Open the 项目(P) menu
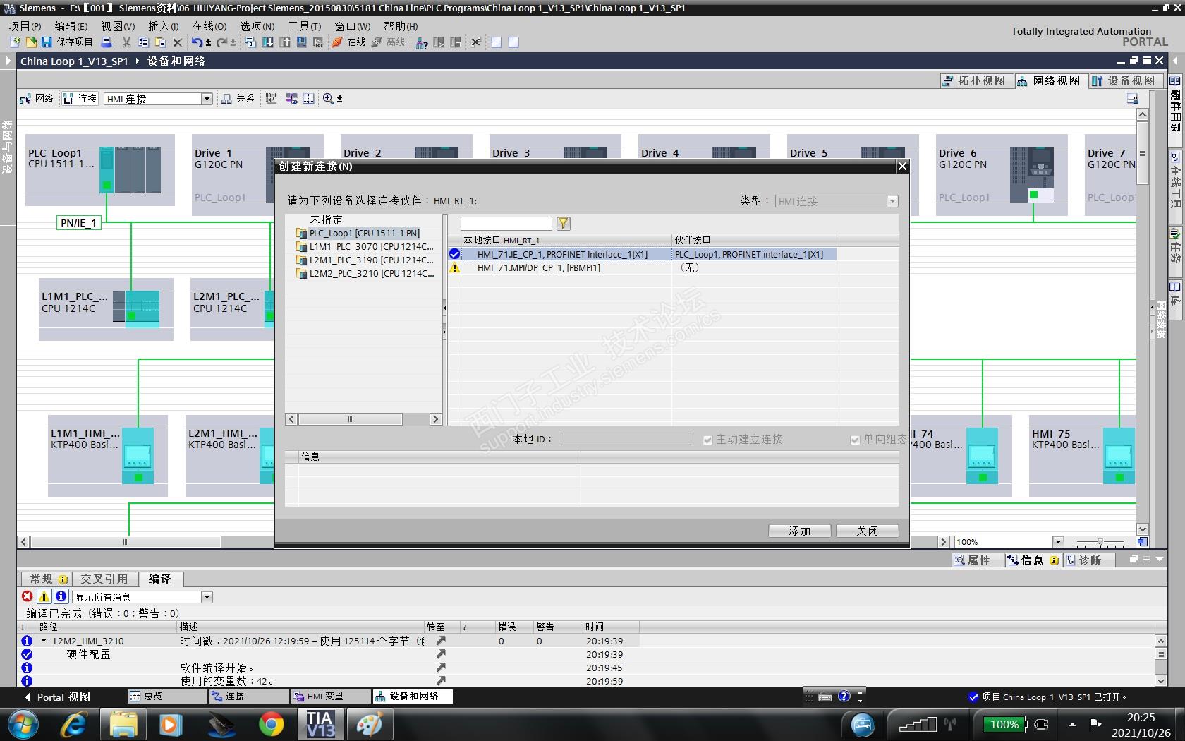This screenshot has width=1185, height=741. click(x=25, y=26)
